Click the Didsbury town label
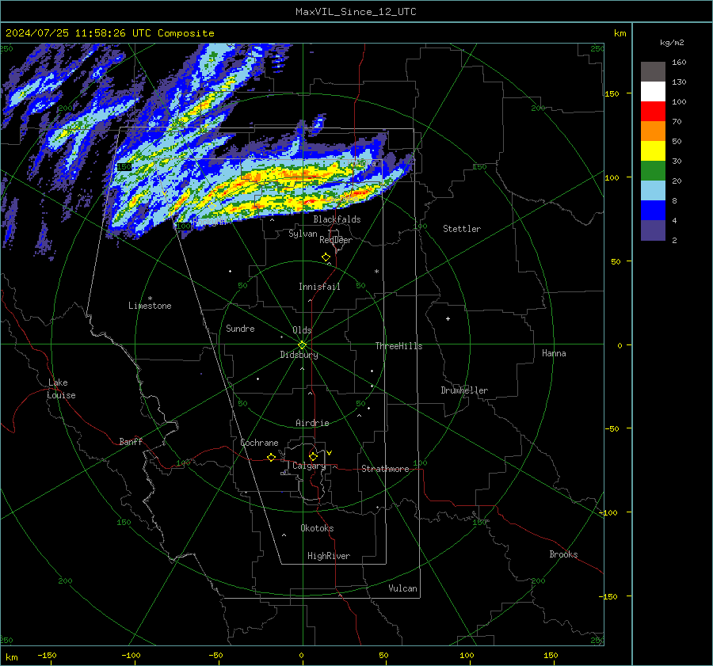 tap(299, 355)
